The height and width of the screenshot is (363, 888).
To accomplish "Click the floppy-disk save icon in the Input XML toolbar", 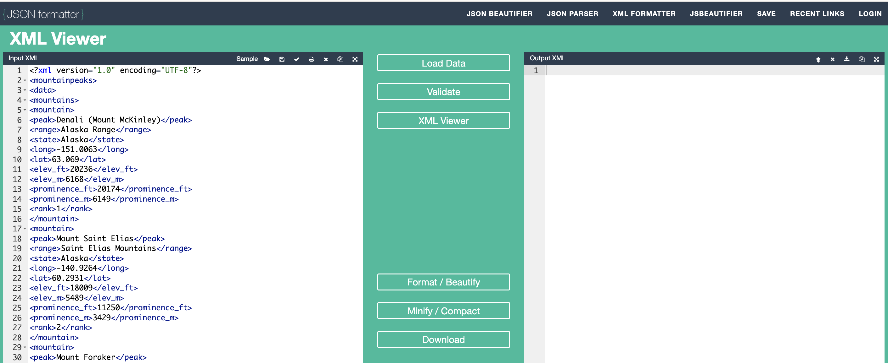I will click(282, 59).
